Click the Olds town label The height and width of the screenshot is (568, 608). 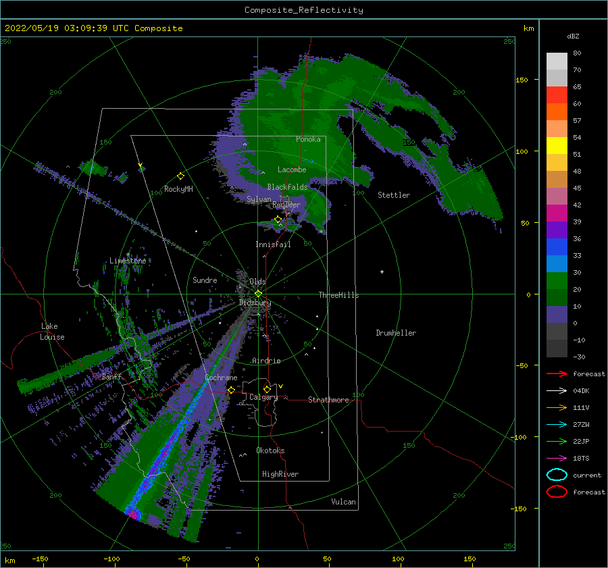pyautogui.click(x=257, y=282)
